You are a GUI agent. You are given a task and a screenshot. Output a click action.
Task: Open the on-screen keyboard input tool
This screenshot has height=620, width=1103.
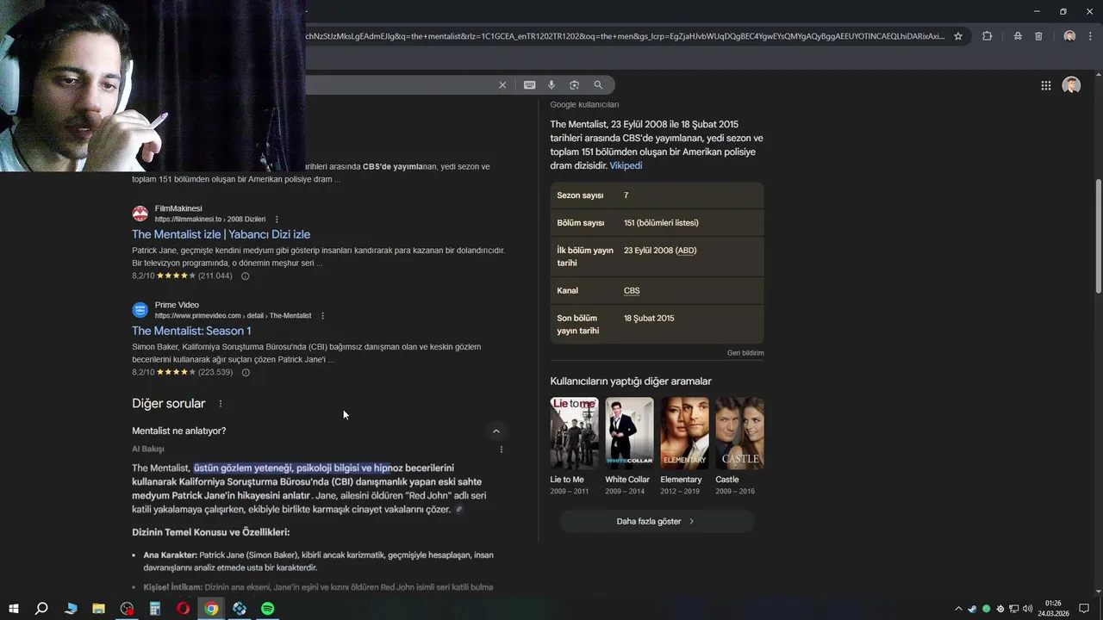tap(529, 85)
